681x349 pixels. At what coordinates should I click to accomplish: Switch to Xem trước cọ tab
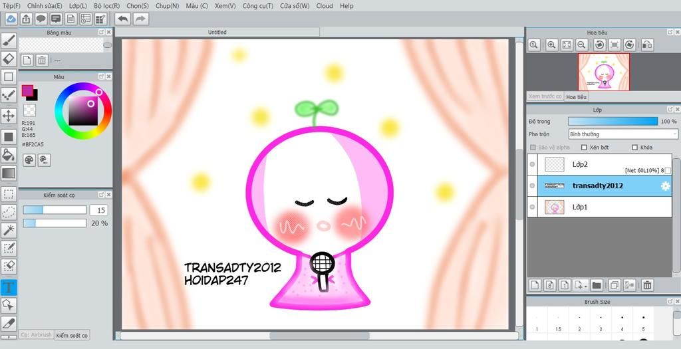pos(545,96)
